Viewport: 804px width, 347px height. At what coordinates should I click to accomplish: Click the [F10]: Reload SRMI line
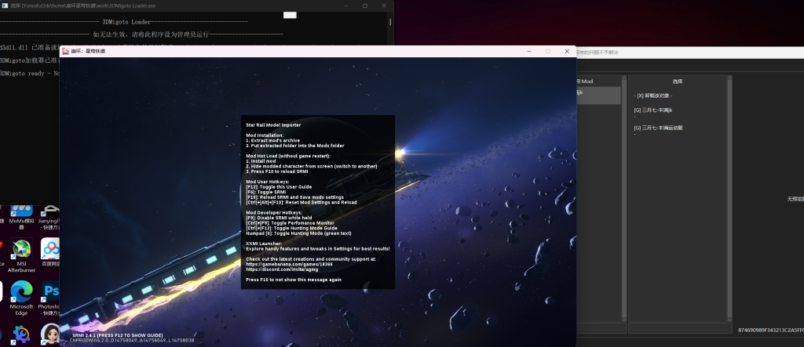(x=295, y=197)
